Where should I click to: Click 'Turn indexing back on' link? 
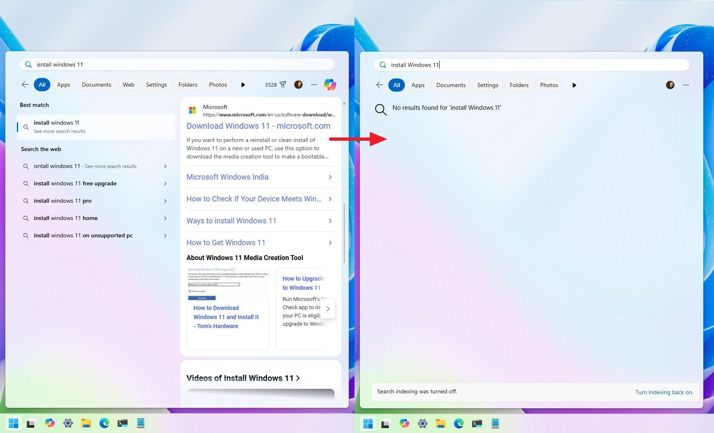pyautogui.click(x=664, y=392)
